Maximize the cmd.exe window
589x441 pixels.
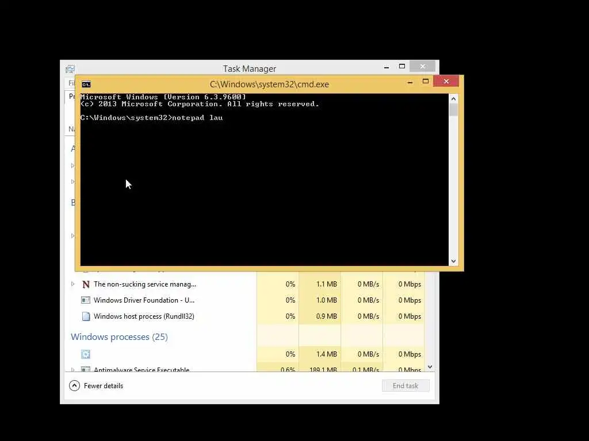[425, 82]
